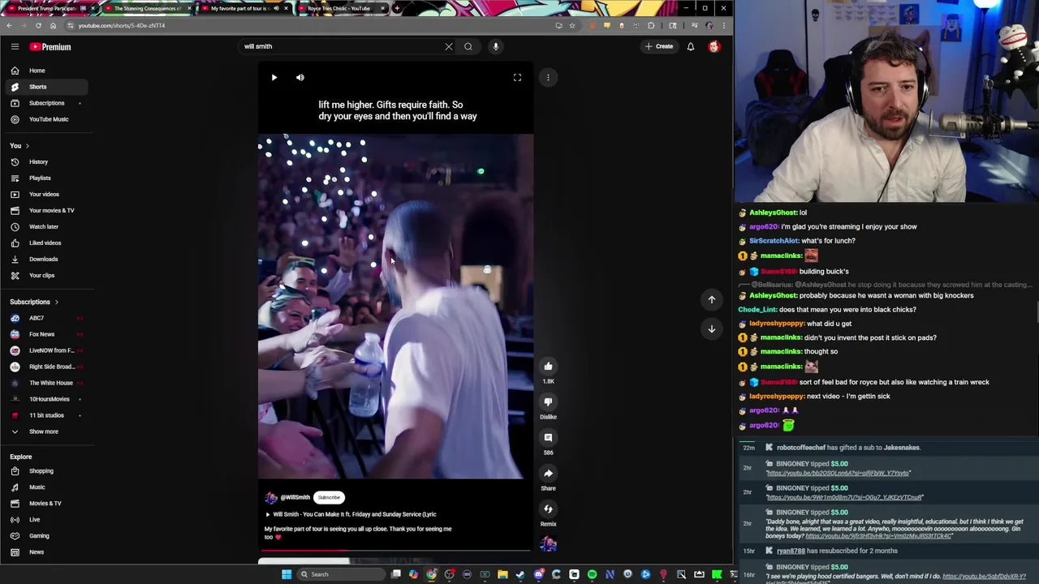This screenshot has width=1039, height=584.
Task: Subscribe to @WillSmith
Action: (x=329, y=497)
